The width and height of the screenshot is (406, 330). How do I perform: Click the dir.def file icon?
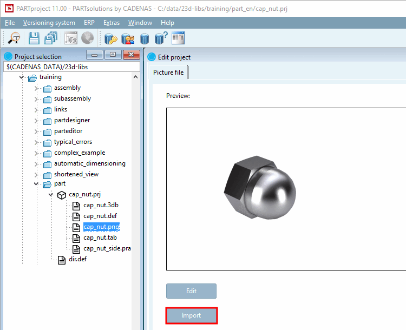(x=62, y=260)
